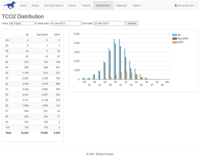Click the 40+ x-axis label on chart
Screen dimensions: 200x159
click(168, 82)
